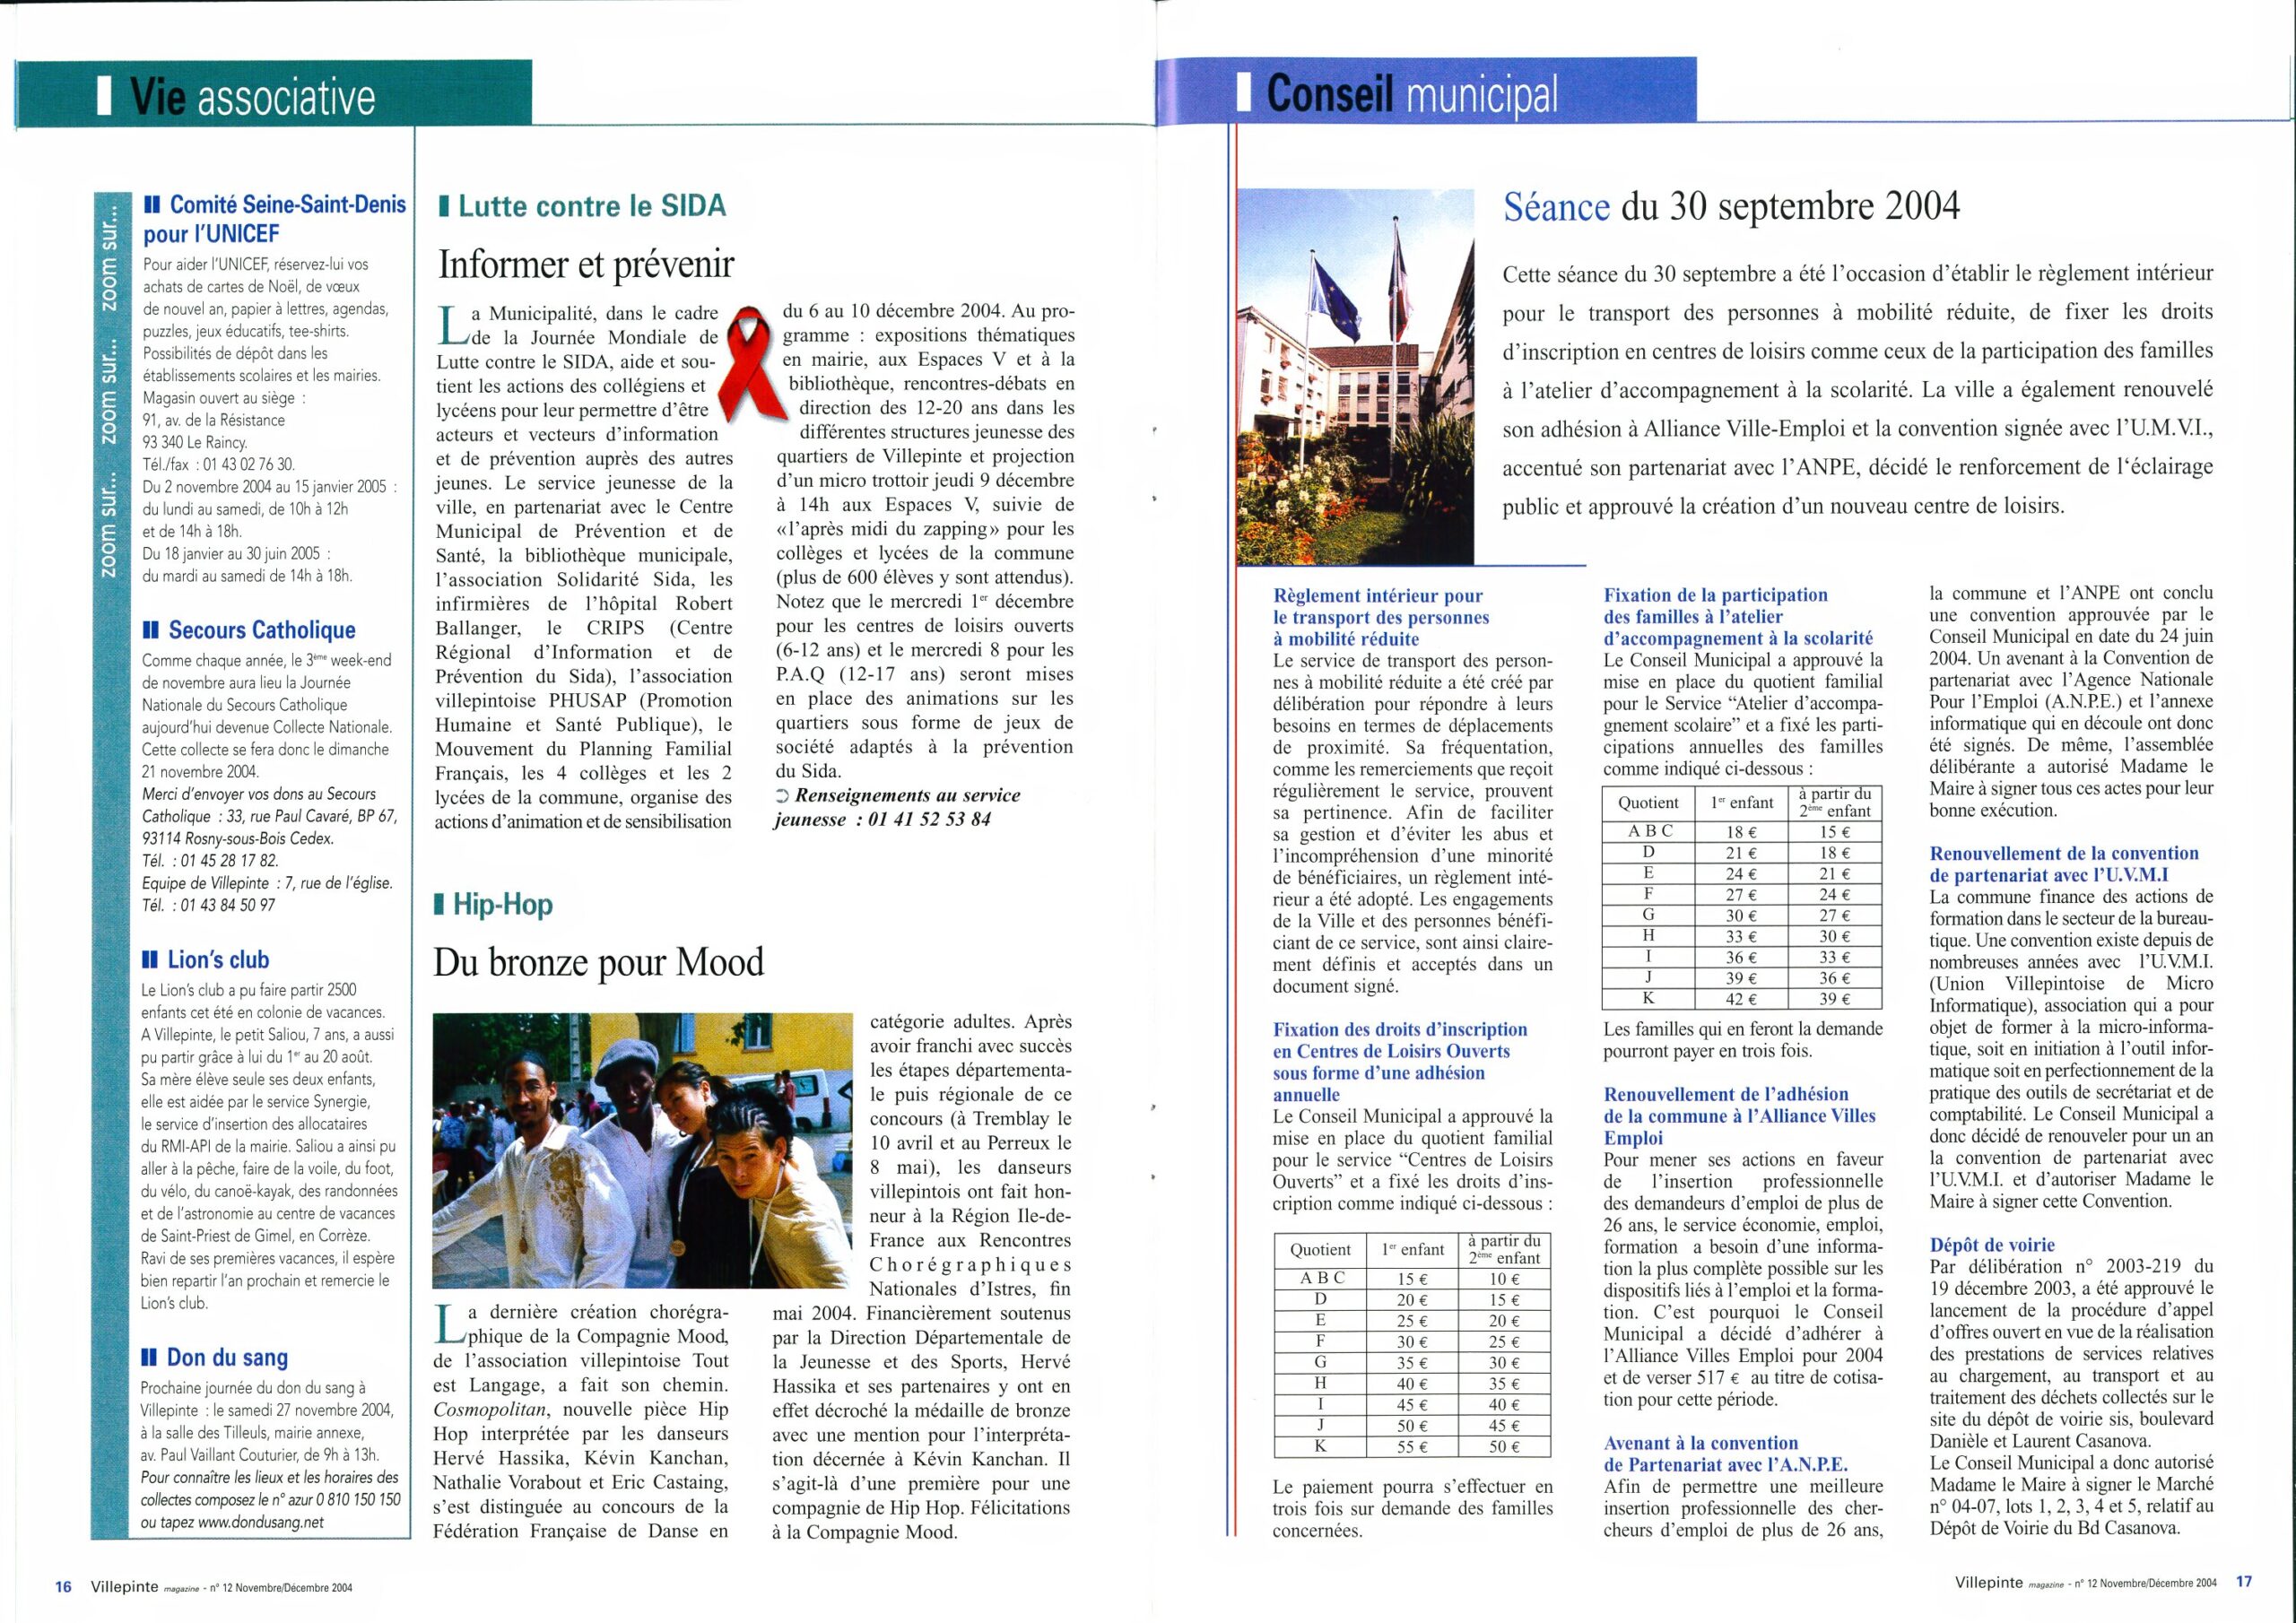This screenshot has height=1623, width=2296.
Task: Click the www.dondusang.net web address
Action: point(262,1522)
